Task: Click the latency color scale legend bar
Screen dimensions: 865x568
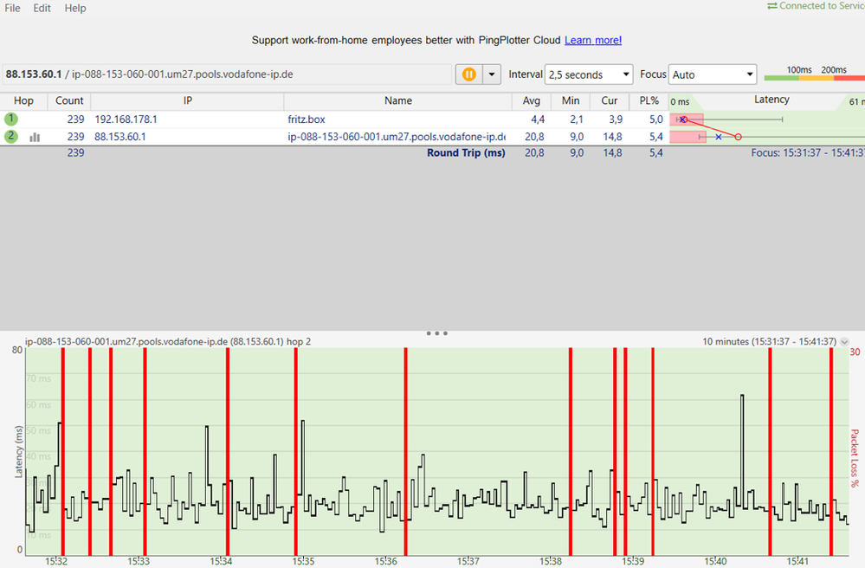Action: pos(814,78)
